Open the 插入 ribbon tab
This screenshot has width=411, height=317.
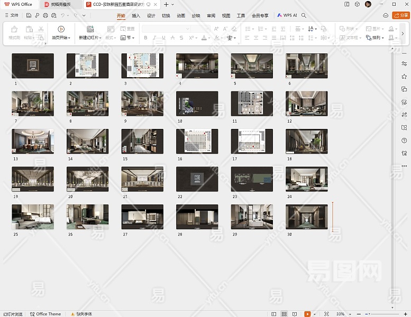pos(136,16)
